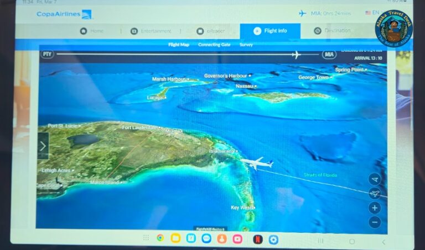
Task: Go to the Home tab
Action: pyautogui.click(x=92, y=31)
